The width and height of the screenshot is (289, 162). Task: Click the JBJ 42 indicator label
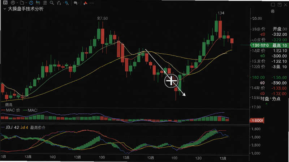click(x=12, y=127)
